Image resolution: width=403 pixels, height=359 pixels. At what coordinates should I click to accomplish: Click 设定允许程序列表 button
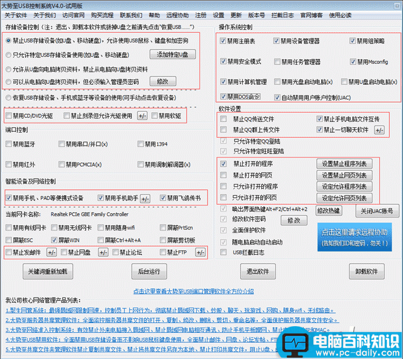click(x=344, y=187)
